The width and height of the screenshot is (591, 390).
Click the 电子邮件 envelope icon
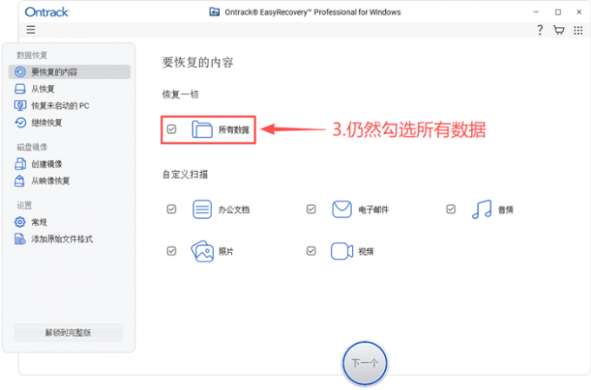point(342,209)
